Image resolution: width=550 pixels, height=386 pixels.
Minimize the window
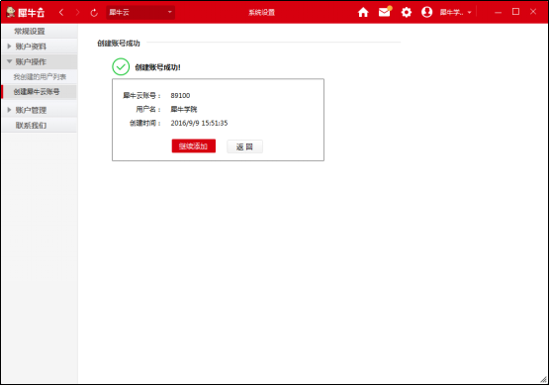(498, 12)
